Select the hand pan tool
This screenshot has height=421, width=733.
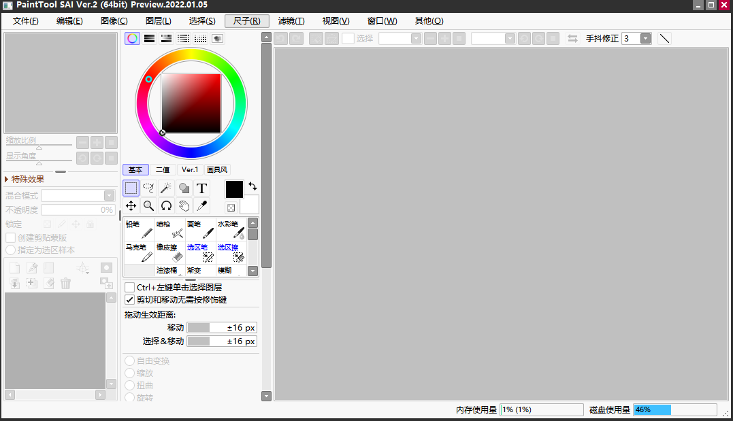coord(184,205)
